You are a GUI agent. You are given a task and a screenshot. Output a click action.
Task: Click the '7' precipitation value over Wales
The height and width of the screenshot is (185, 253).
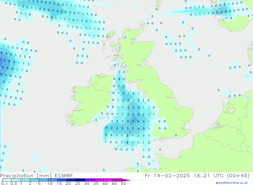click(133, 122)
